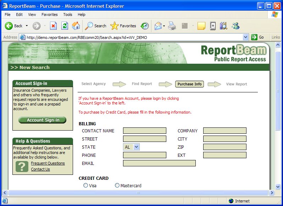Select the Mastercard radio button

click(117, 185)
